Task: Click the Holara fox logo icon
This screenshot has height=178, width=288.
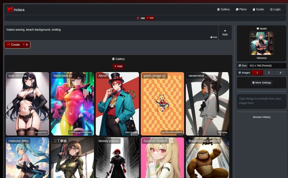Action: 10,10
